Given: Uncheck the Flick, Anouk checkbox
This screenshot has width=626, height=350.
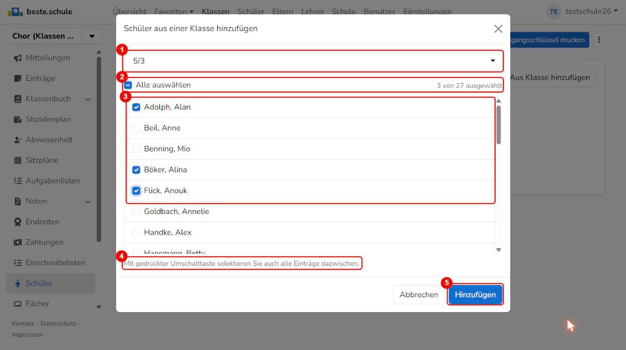Looking at the screenshot, I should (137, 191).
